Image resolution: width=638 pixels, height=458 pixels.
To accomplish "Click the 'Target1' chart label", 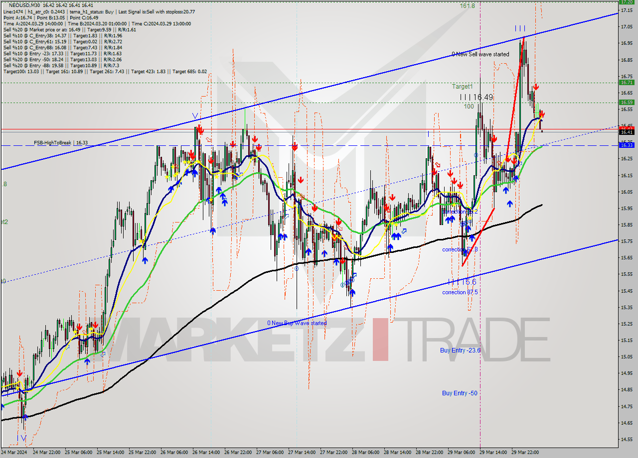I will [462, 87].
